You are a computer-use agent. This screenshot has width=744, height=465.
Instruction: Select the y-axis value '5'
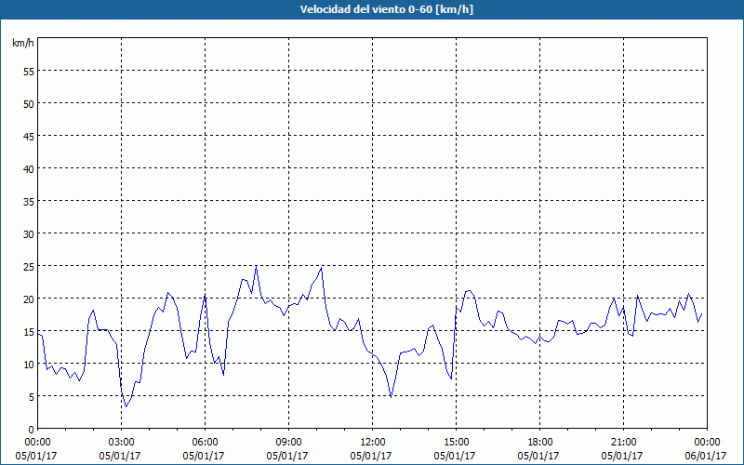tap(32, 397)
